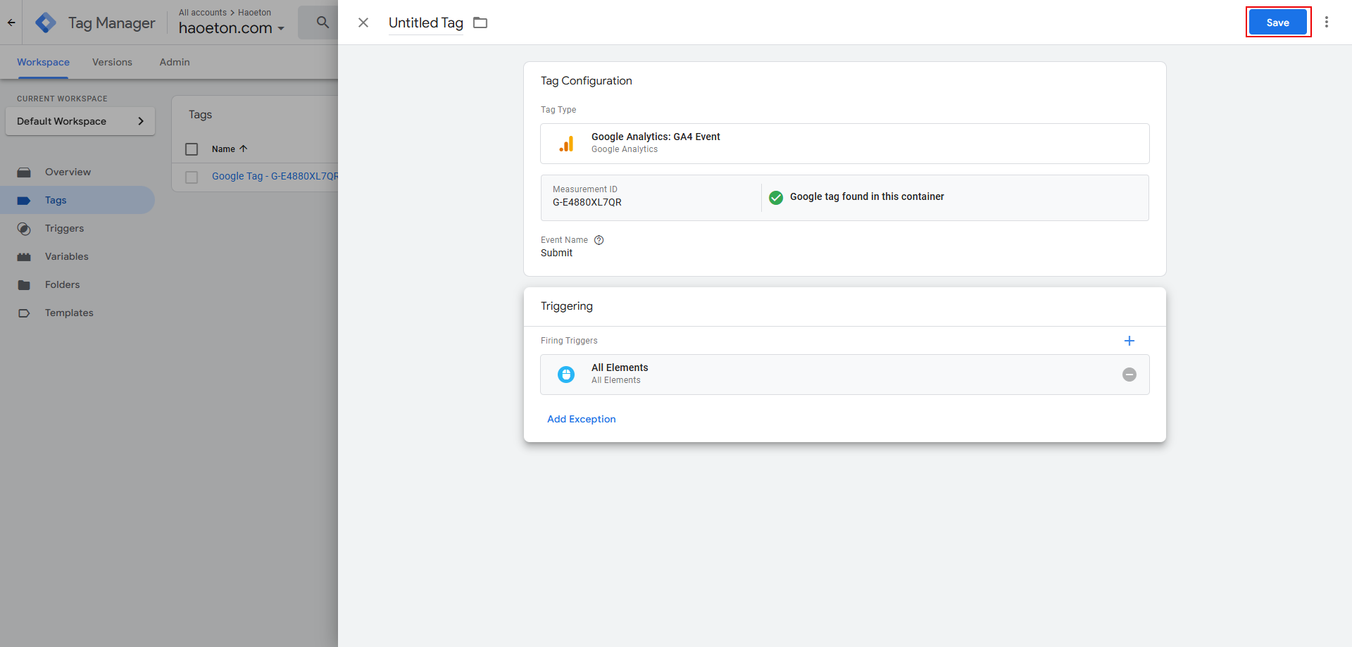
Task: Click the Save button
Action: point(1277,23)
